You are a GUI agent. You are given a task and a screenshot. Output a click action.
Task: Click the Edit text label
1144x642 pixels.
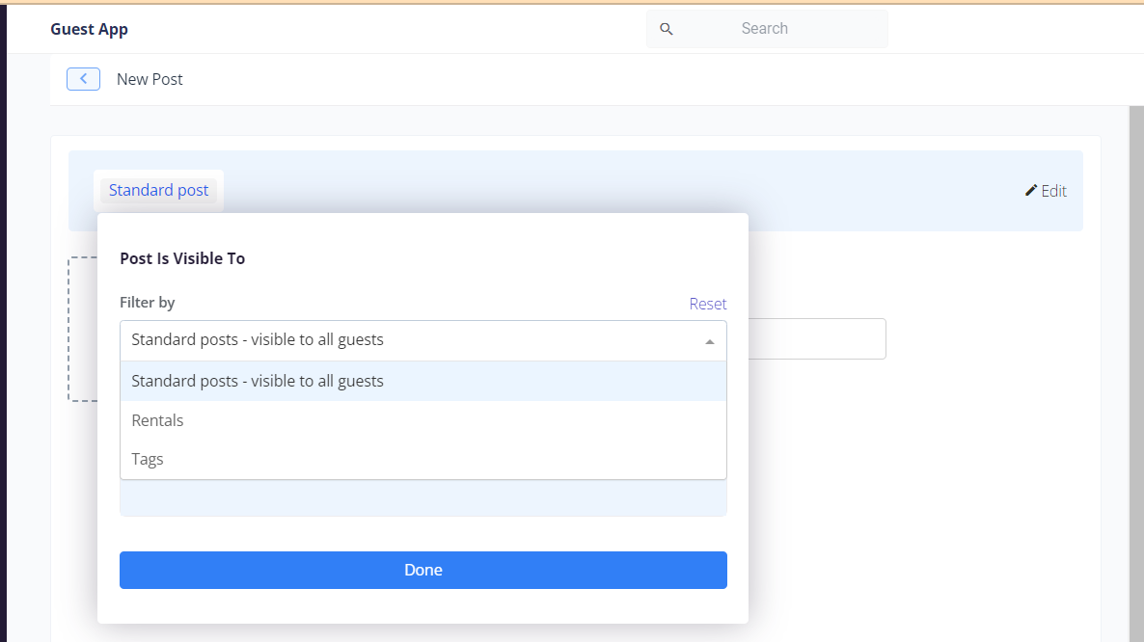(x=1053, y=191)
